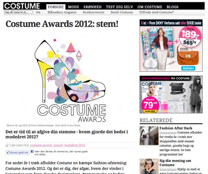The image size is (208, 174).
Task: Open the SKØNHED menu item
Action: tap(92, 7)
